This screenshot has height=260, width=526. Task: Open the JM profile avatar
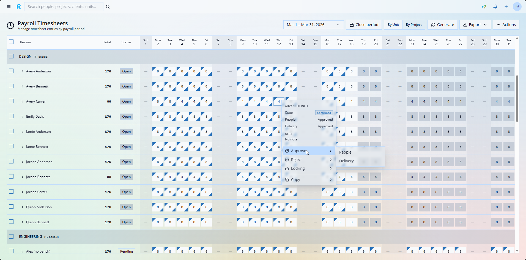pos(517,6)
